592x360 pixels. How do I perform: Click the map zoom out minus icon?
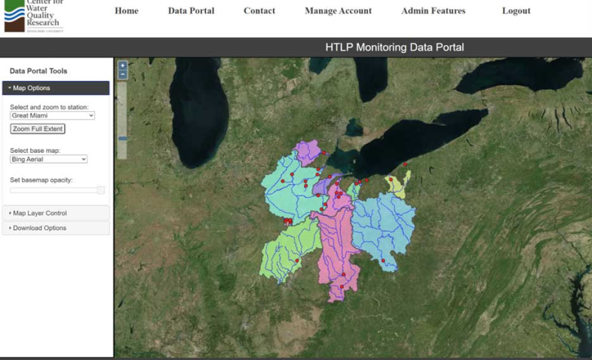coord(123,74)
